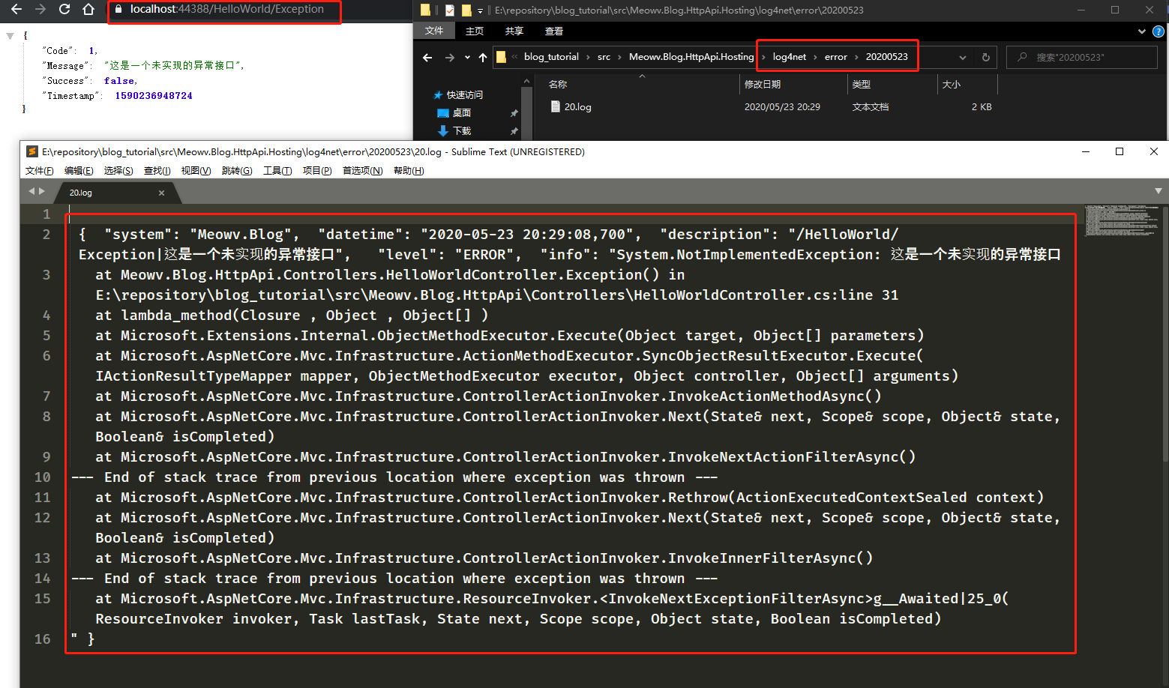Jump to error folder in the breadcrumb
The height and width of the screenshot is (688, 1169).
point(836,57)
